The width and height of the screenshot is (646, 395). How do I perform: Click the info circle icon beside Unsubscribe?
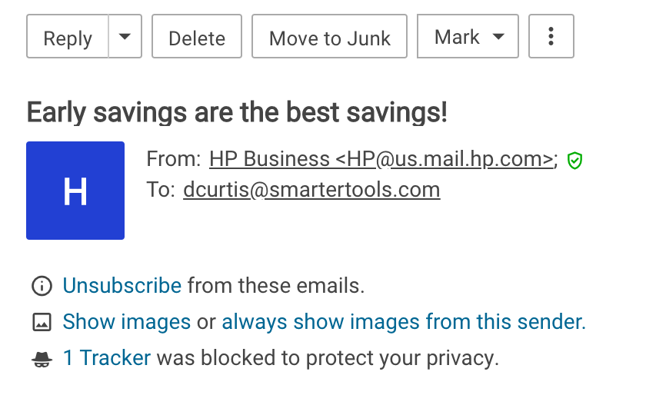pos(41,287)
